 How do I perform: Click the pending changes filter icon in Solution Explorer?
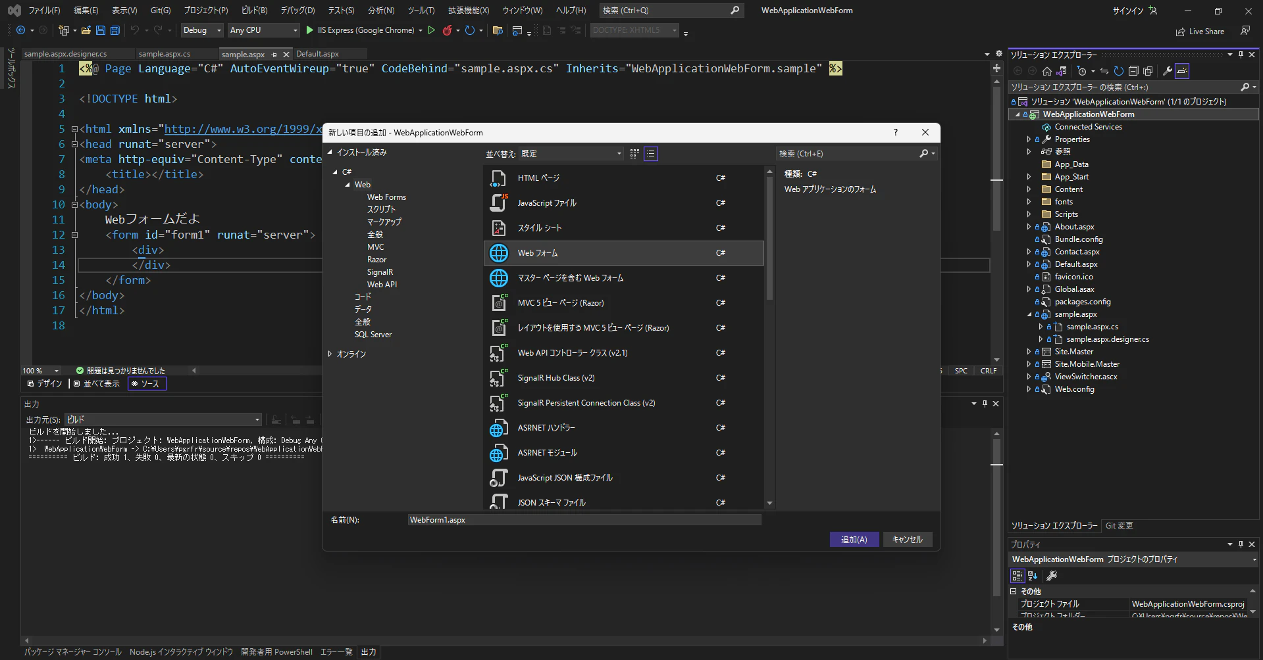point(1081,71)
